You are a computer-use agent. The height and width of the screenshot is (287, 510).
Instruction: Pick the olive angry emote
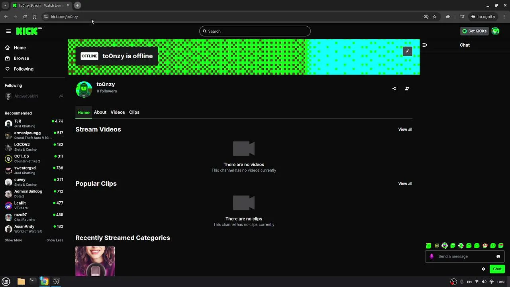[x=437, y=246]
